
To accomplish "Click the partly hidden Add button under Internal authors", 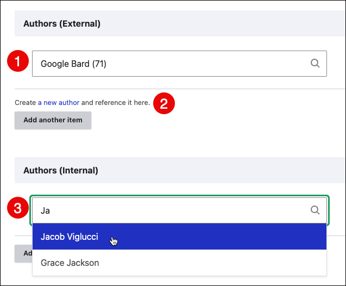I will click(x=23, y=253).
